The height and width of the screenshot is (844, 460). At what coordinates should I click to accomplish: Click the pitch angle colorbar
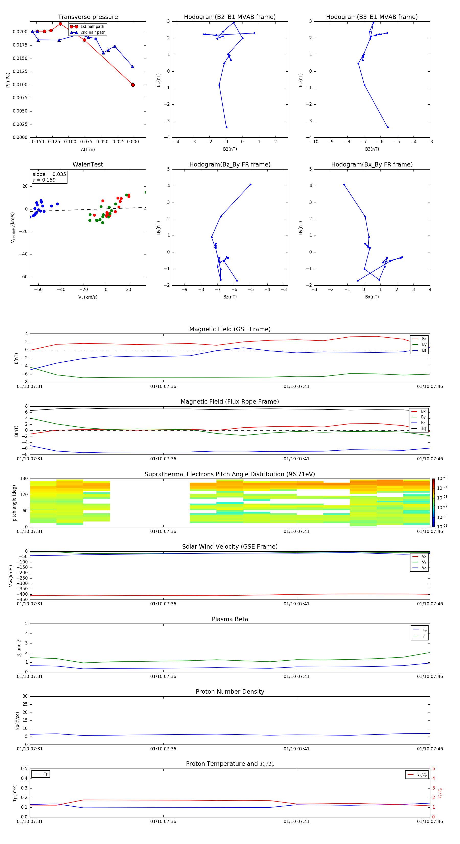click(x=433, y=503)
